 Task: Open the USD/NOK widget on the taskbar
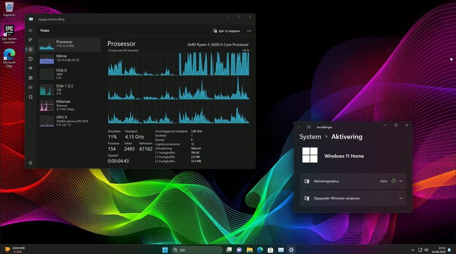[15, 250]
